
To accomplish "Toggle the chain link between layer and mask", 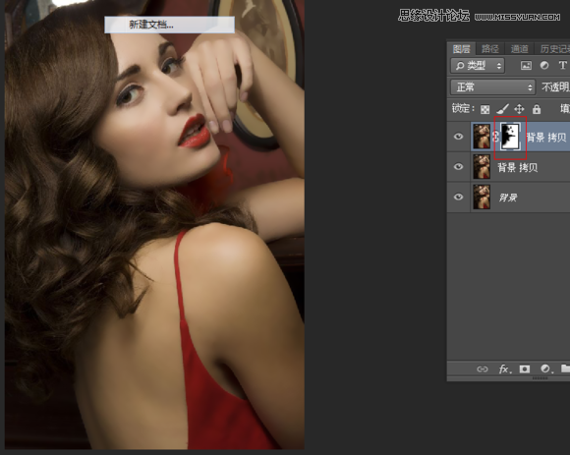I will 495,137.
